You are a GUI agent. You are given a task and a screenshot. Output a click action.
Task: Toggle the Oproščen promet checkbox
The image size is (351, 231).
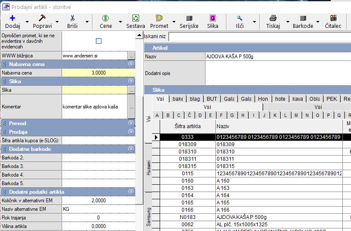(x=99, y=41)
